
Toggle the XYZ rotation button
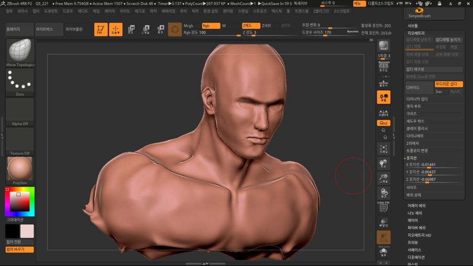click(x=384, y=123)
